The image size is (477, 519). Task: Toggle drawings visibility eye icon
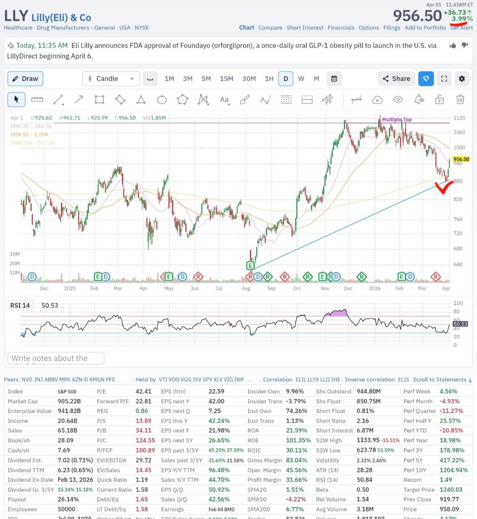point(398,100)
